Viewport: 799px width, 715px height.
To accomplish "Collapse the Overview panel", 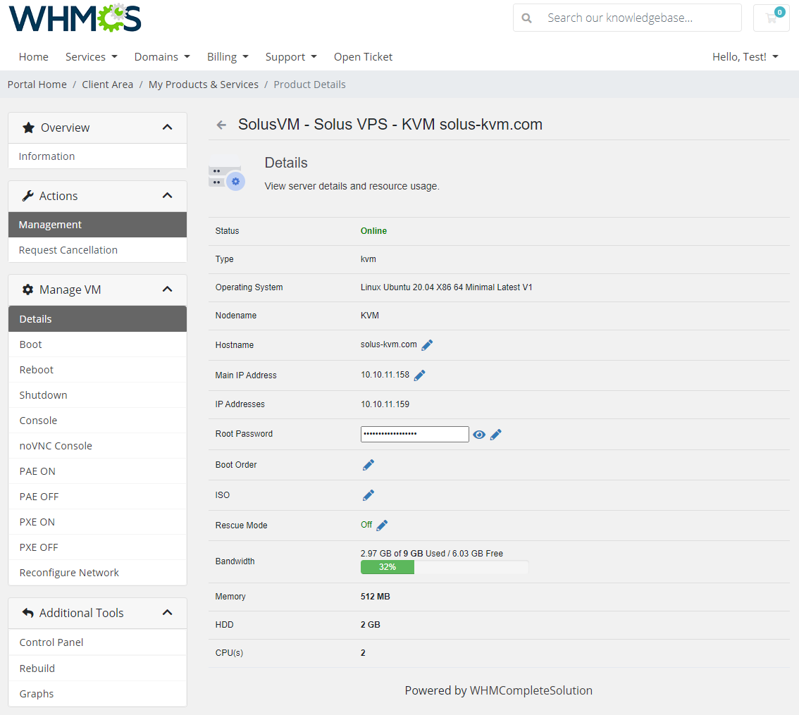I will point(167,128).
